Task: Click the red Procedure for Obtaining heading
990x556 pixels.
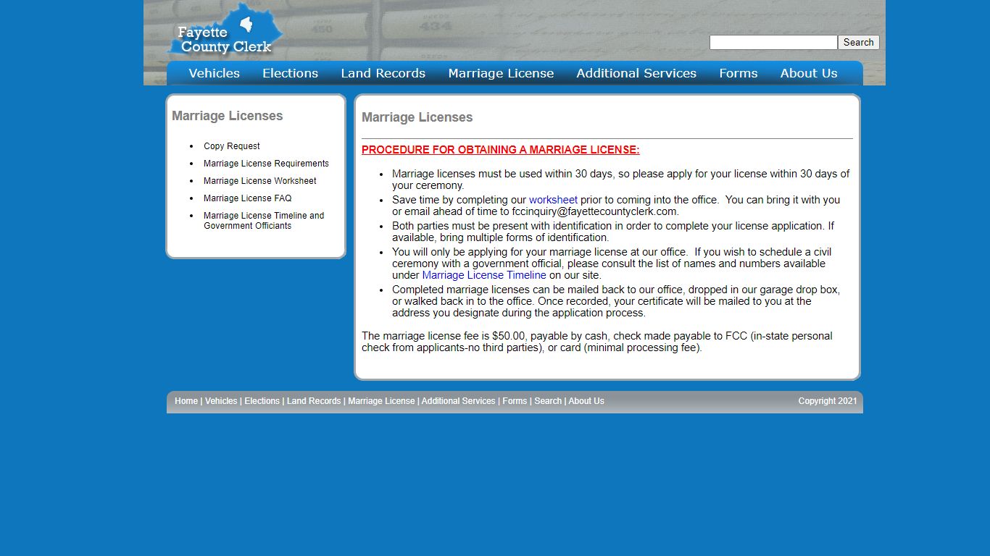Action: (501, 150)
